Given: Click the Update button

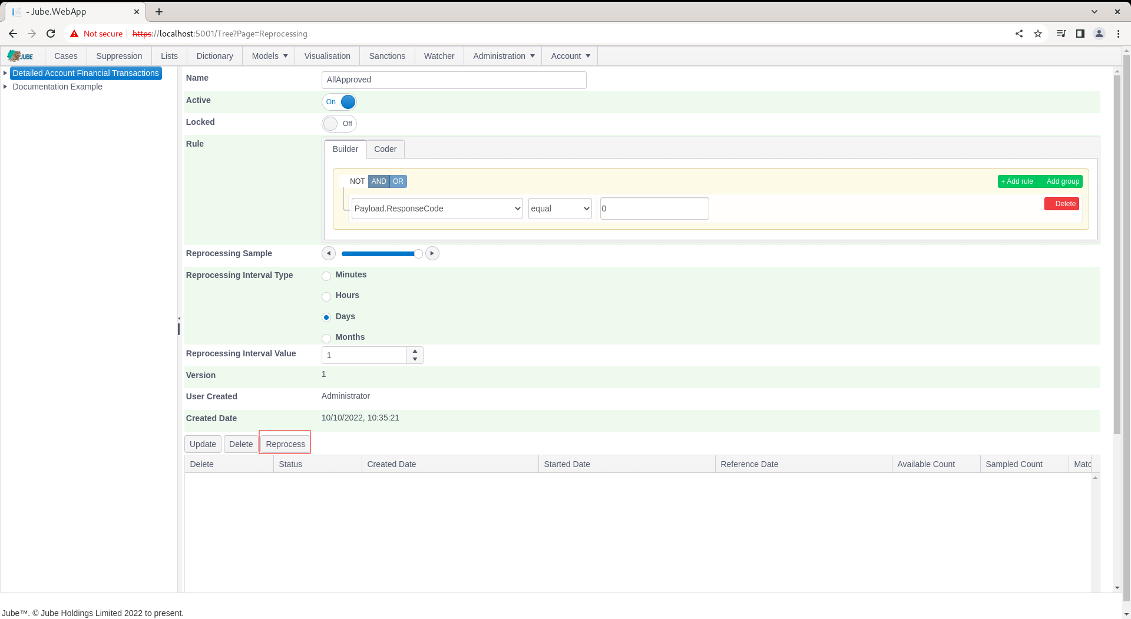Looking at the screenshot, I should pyautogui.click(x=203, y=444).
